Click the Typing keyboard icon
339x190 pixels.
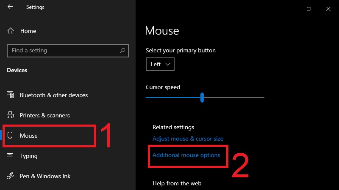click(x=11, y=156)
